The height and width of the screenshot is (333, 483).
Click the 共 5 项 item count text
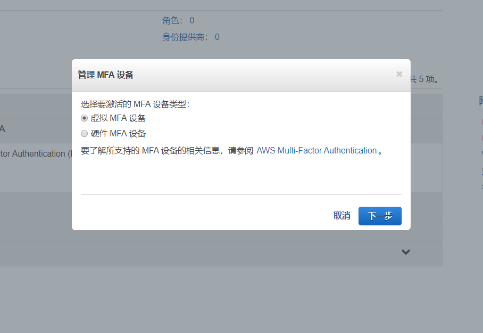[424, 79]
